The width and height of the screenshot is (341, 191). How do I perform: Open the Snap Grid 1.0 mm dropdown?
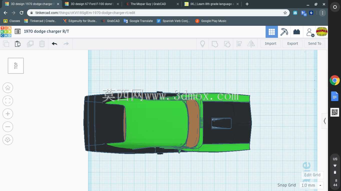pyautogui.click(x=311, y=185)
